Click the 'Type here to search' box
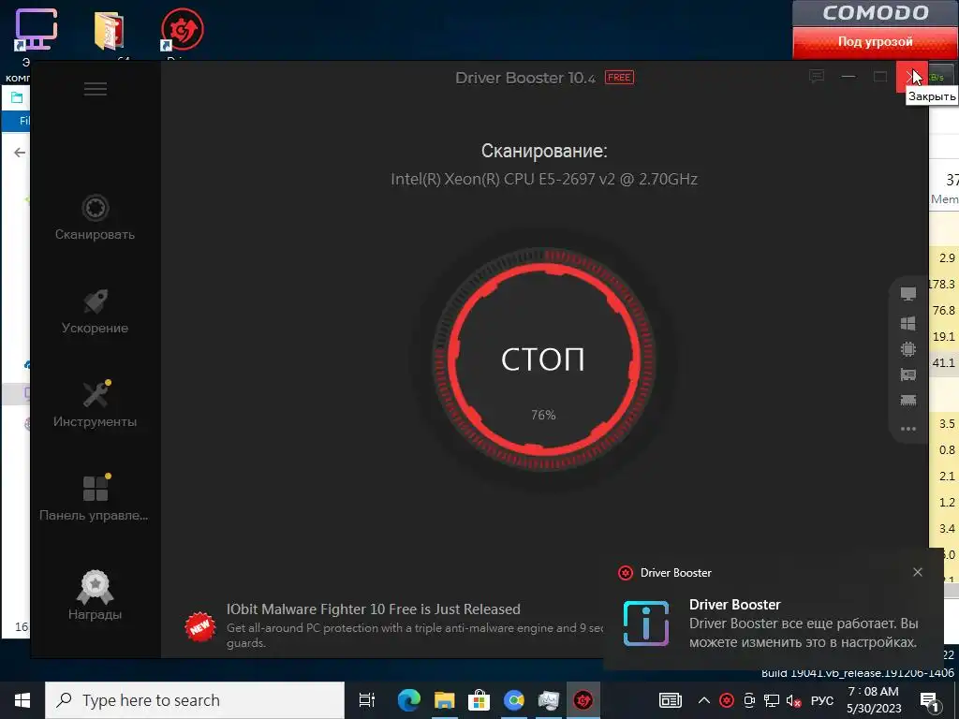959x719 pixels. click(195, 700)
